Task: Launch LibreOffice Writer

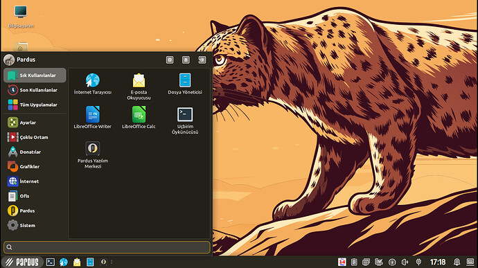Action: point(93,118)
